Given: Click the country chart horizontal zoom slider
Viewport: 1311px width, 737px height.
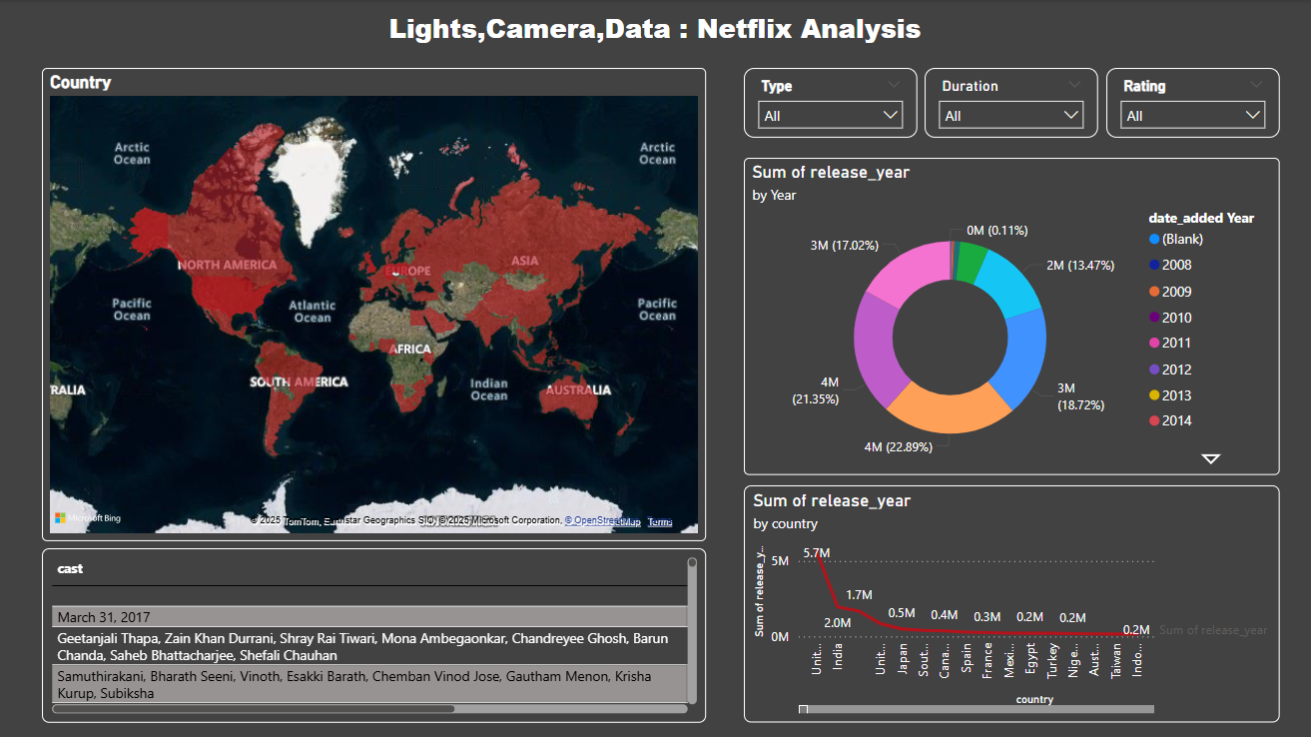Looking at the screenshot, I should click(977, 709).
